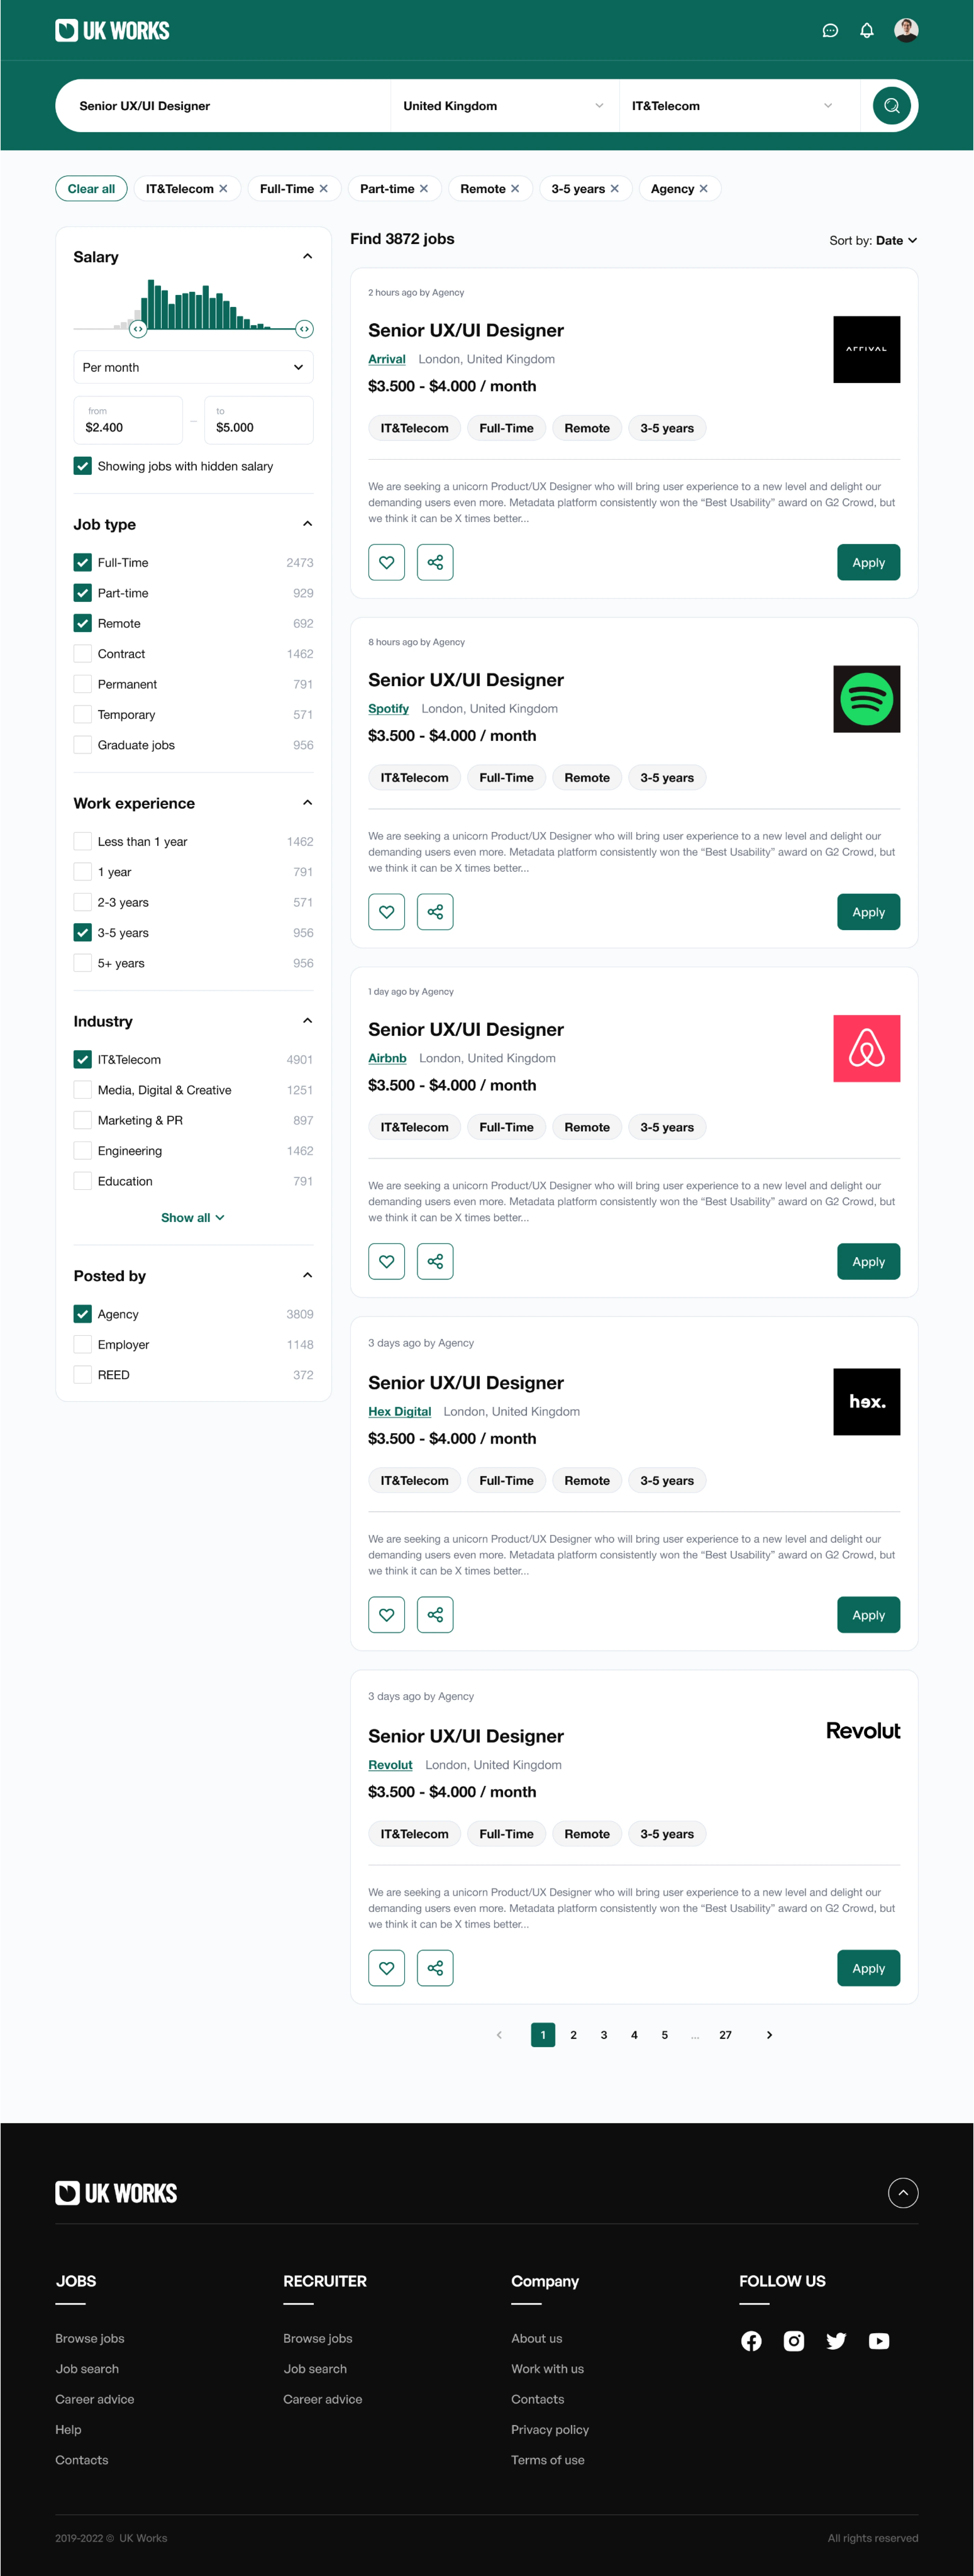The width and height of the screenshot is (974, 2576).
Task: Go to next results page arrow
Action: (769, 2035)
